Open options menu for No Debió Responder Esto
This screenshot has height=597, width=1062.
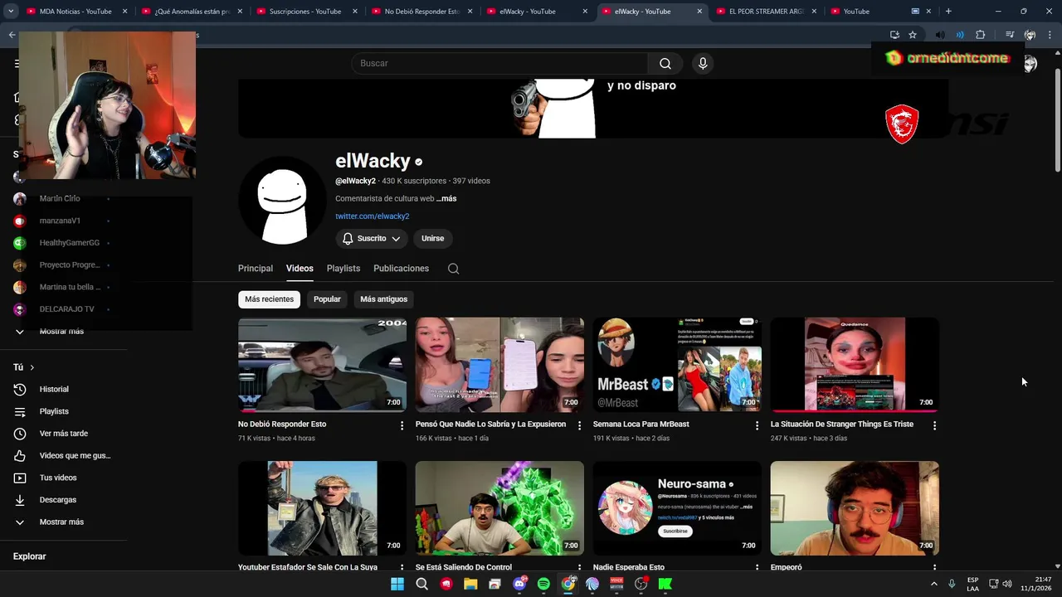tap(402, 425)
